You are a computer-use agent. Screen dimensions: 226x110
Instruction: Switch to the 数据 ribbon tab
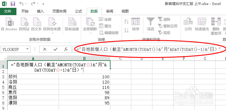(x=94, y=11)
